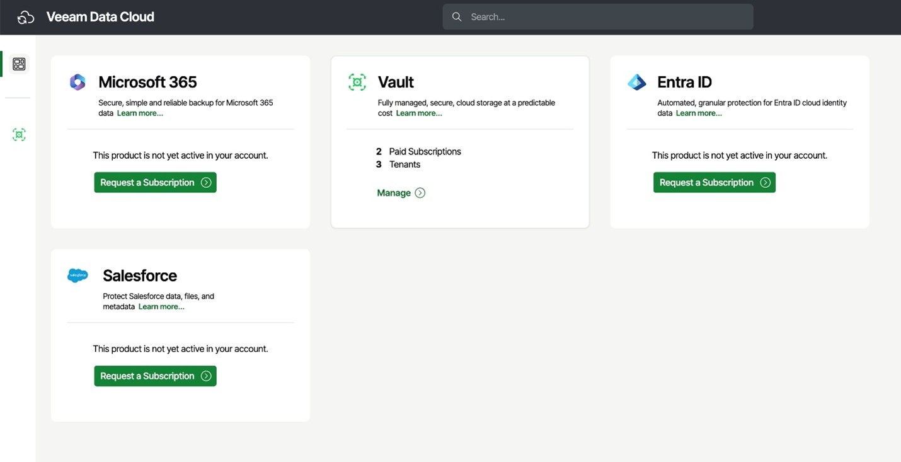
Task: Open Learn more link for Microsoft 365
Action: [140, 113]
